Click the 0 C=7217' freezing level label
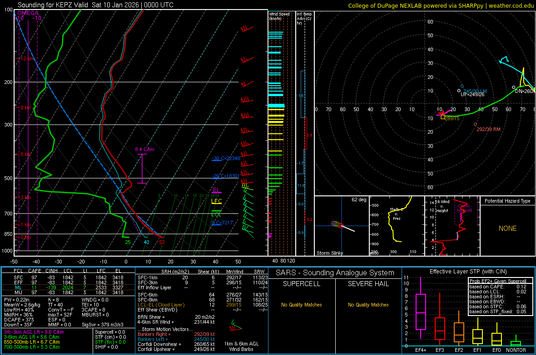Screen dimensions: 536x355 pos(223,223)
